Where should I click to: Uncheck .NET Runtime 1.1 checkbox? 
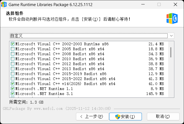pyautogui.click(x=12, y=89)
